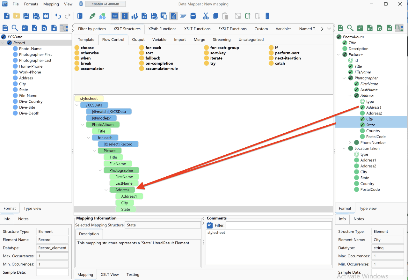This screenshot has height=280, width=408.
Task: Collapse the Photographer node in target tree
Action: coord(344,78)
